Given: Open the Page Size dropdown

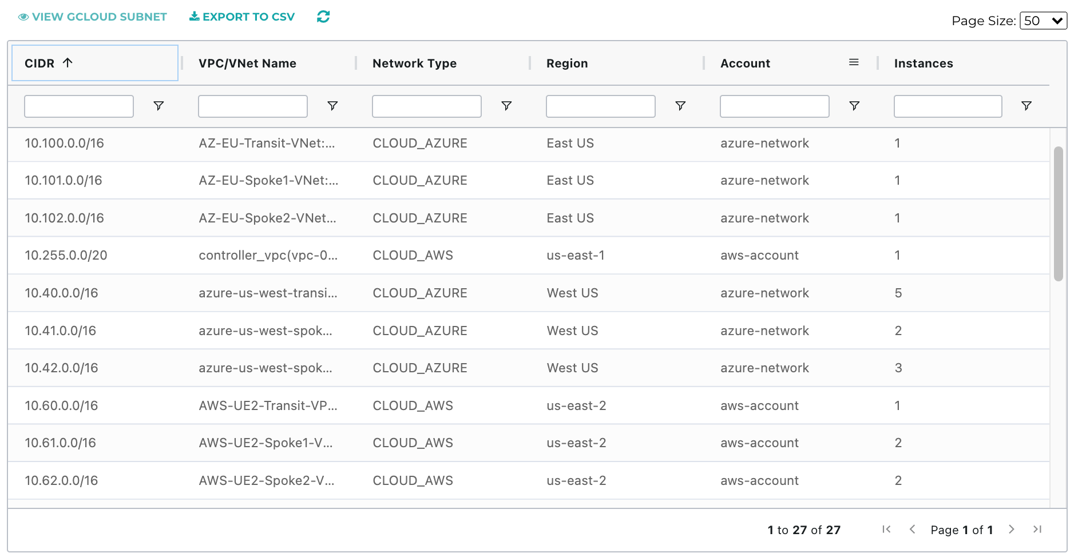Looking at the screenshot, I should pyautogui.click(x=1043, y=21).
